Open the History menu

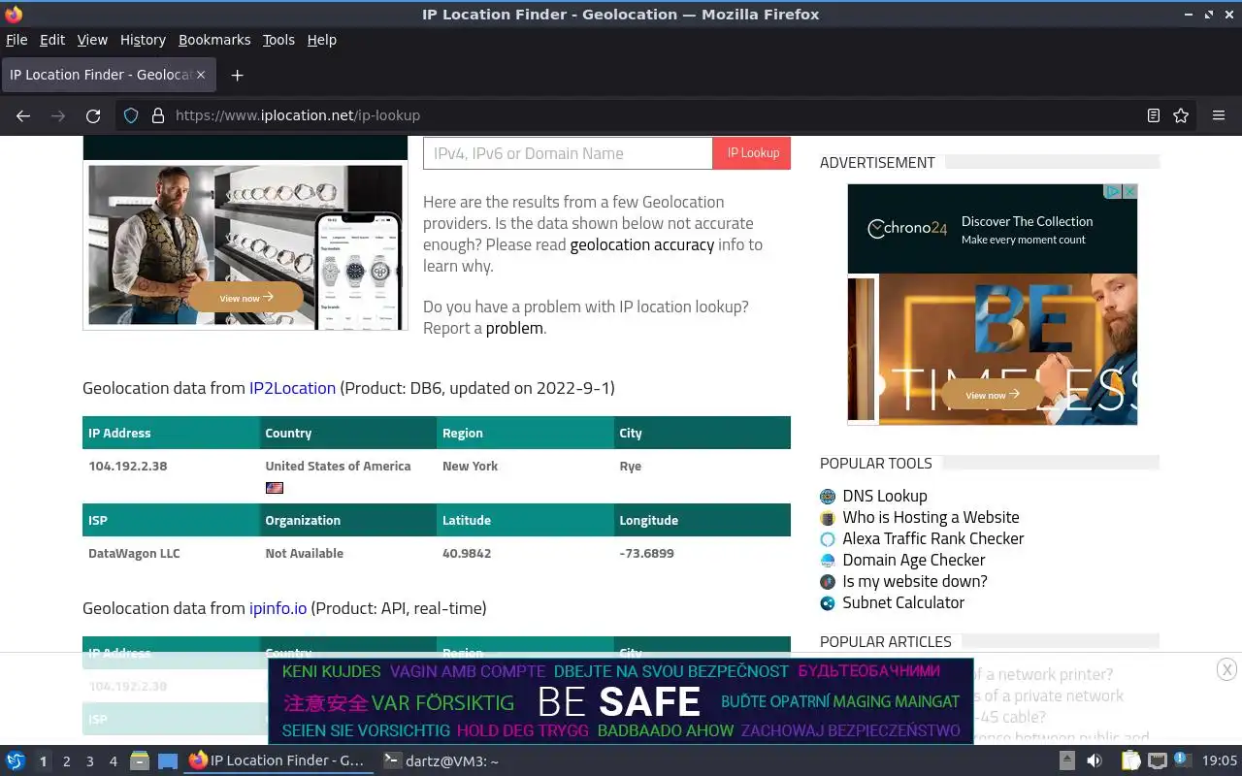pyautogui.click(x=143, y=40)
